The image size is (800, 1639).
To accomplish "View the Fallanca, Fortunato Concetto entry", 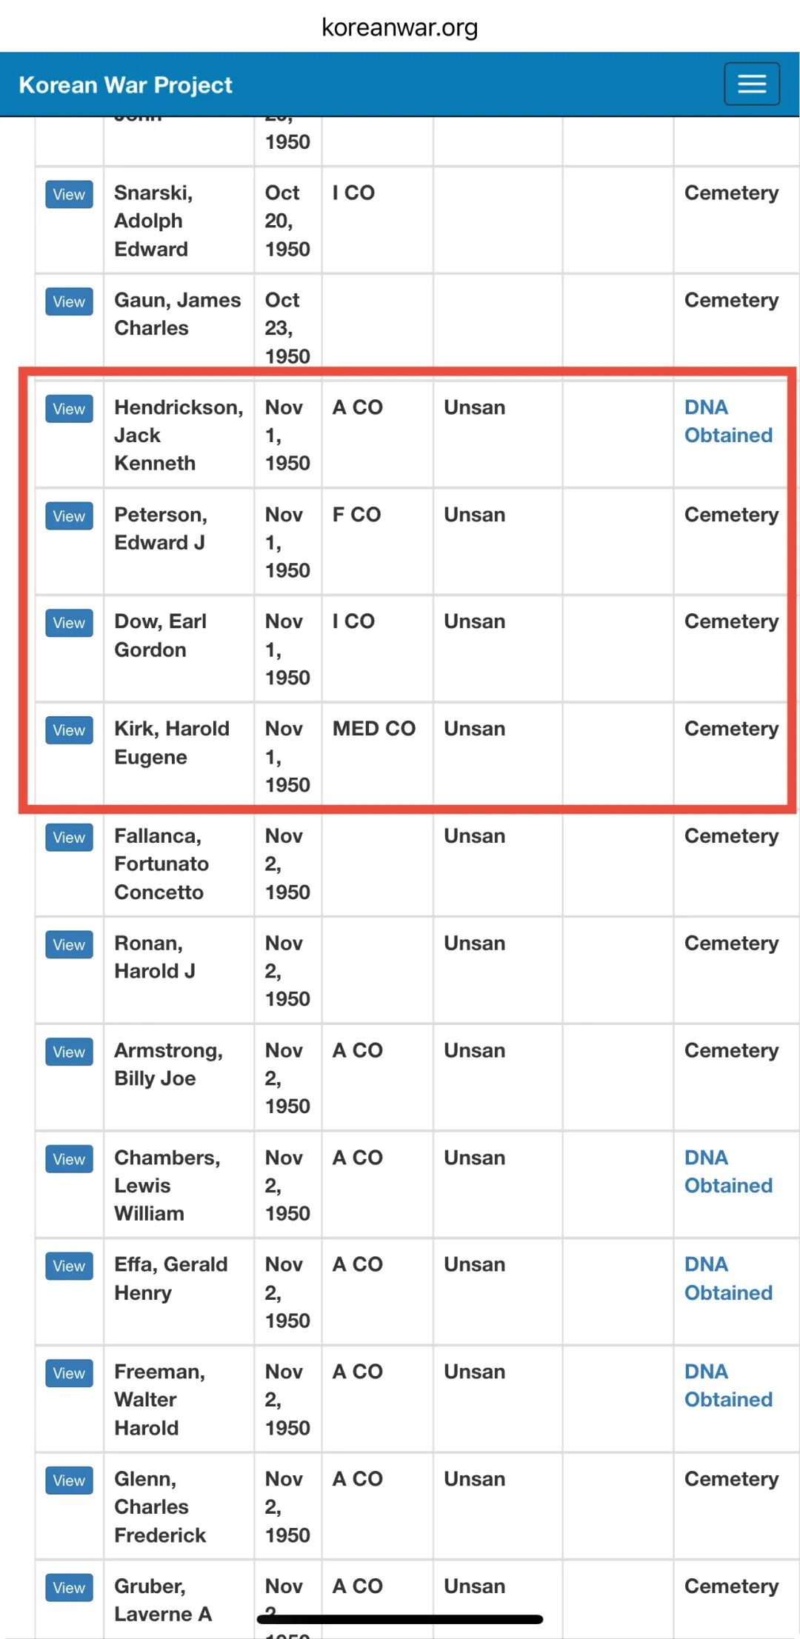I will (x=69, y=838).
